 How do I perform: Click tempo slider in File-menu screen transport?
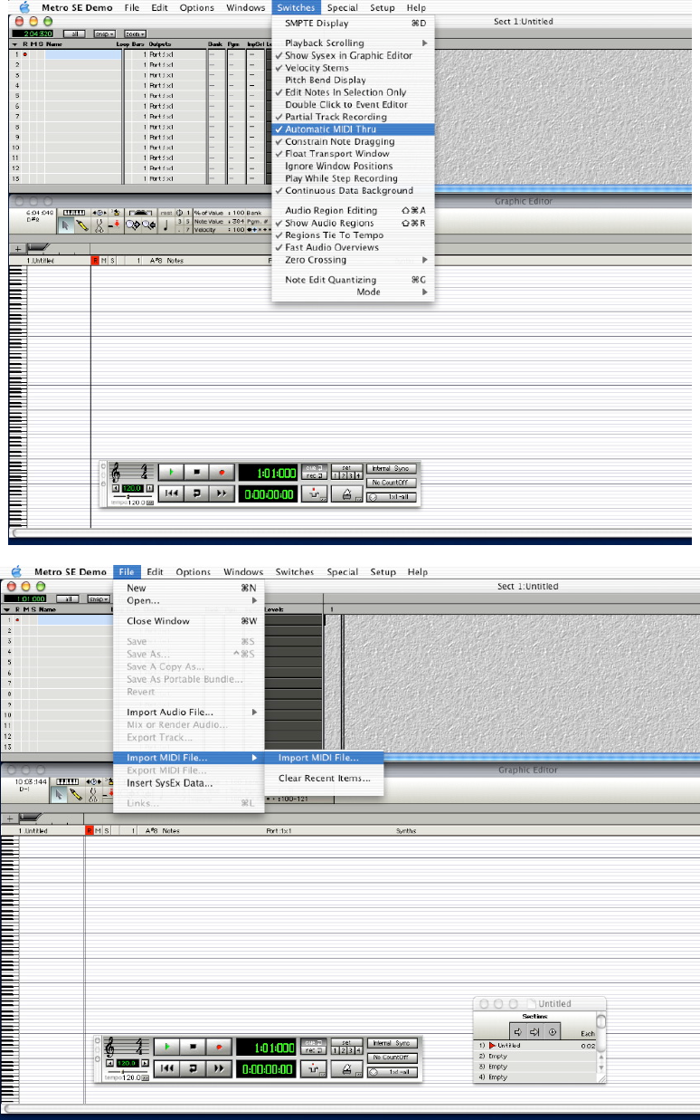(123, 1071)
